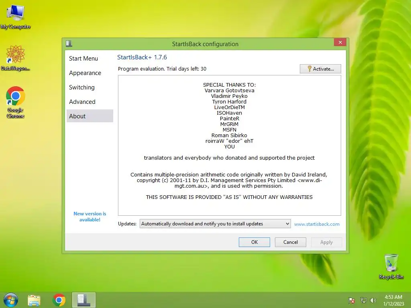Select Google Chrome desktop shortcut
The height and width of the screenshot is (308, 411).
click(x=16, y=102)
